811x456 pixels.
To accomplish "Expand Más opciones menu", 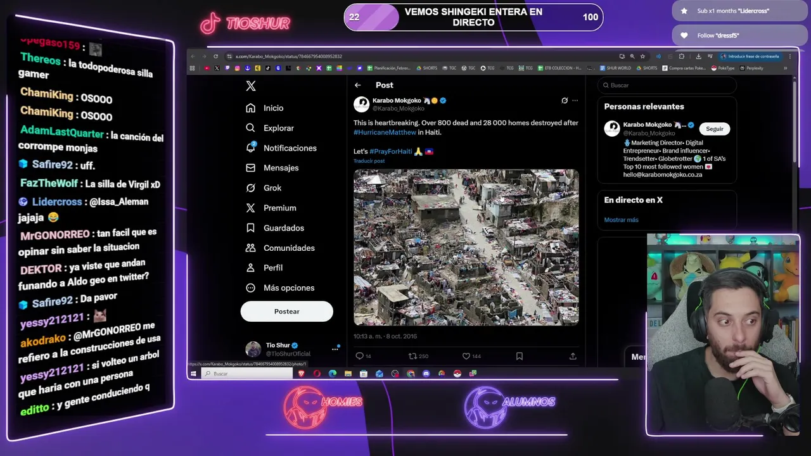I will (280, 288).
